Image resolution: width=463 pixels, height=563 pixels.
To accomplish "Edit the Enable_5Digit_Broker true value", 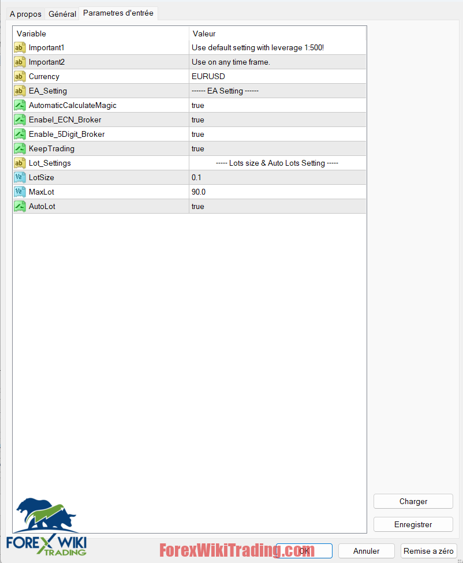I will click(278, 134).
